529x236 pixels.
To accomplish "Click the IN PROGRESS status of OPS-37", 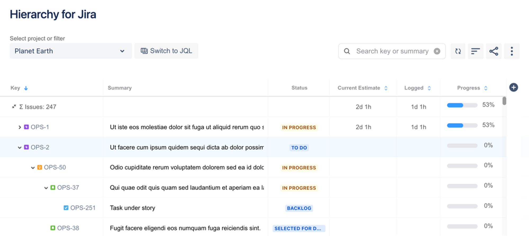I will pos(299,188).
